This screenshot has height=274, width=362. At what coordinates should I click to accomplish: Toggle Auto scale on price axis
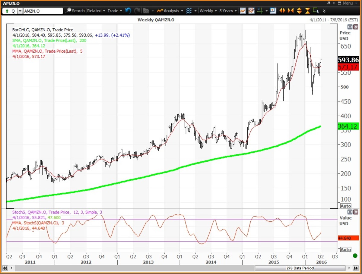pyautogui.click(x=345, y=206)
